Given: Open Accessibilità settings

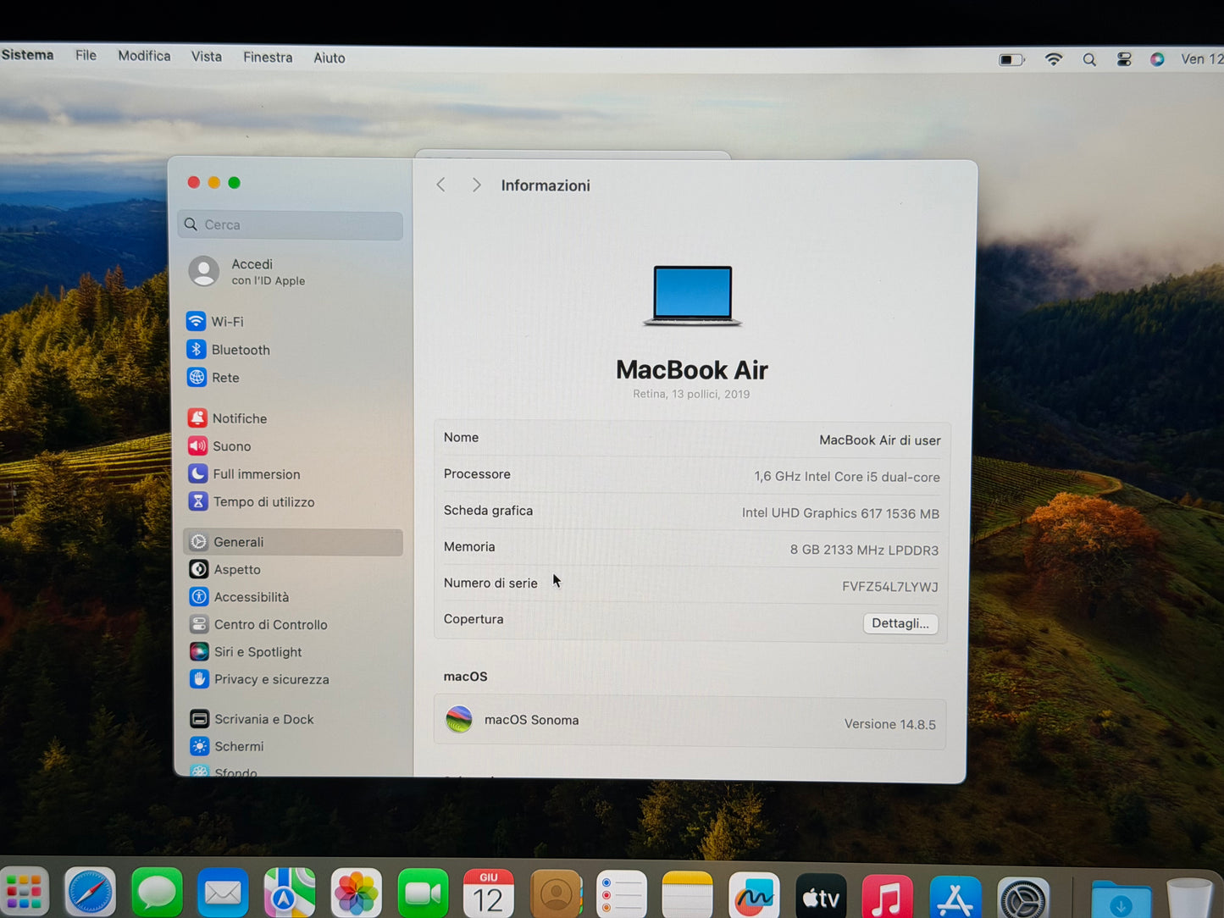Looking at the screenshot, I should coord(240,597).
